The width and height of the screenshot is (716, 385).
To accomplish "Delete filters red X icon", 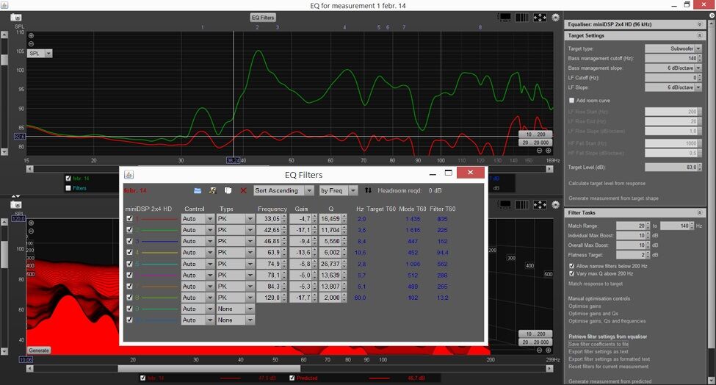I will click(x=243, y=190).
